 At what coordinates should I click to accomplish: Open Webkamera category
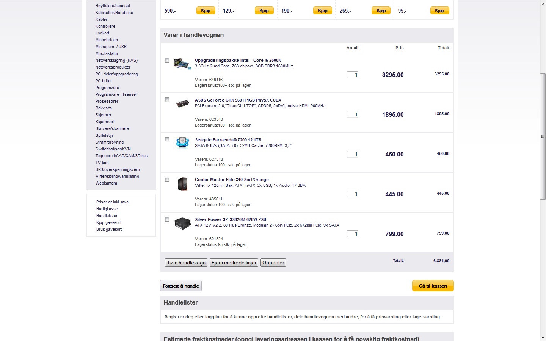(106, 183)
